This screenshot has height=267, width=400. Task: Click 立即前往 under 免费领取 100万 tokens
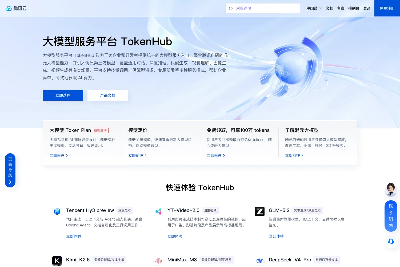(x=216, y=155)
